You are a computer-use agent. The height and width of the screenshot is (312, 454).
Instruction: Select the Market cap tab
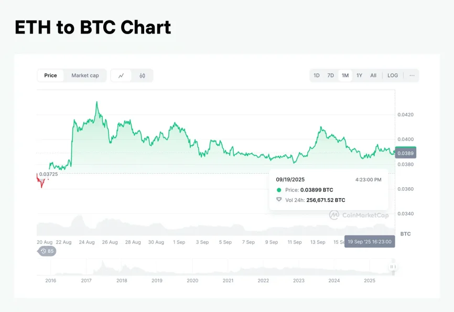point(85,76)
